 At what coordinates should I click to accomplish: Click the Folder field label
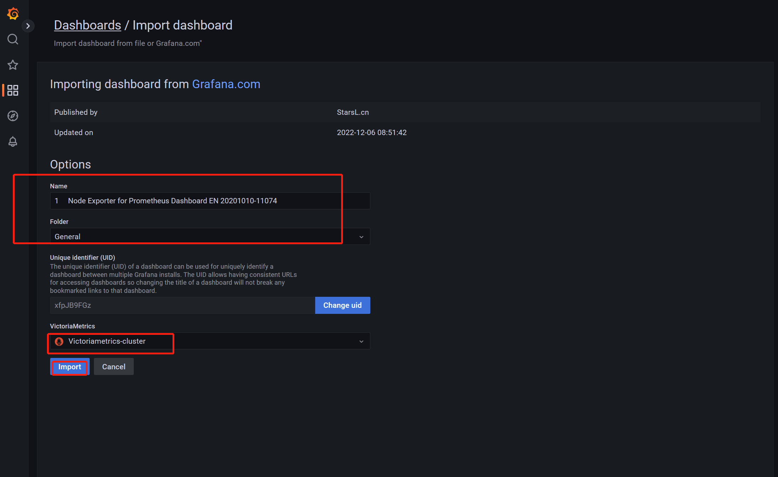(x=59, y=222)
